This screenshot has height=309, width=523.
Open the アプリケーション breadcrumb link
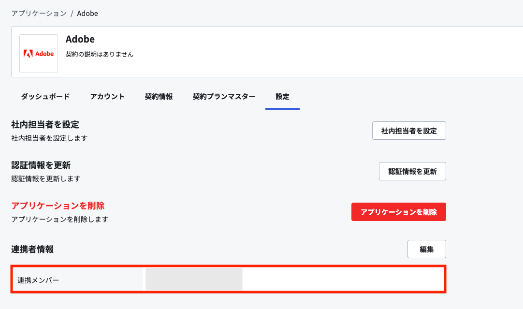[x=39, y=14]
